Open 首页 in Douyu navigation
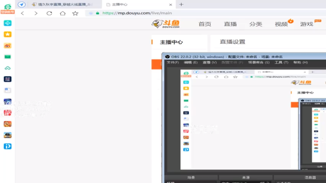326x183 pixels. pos(205,24)
